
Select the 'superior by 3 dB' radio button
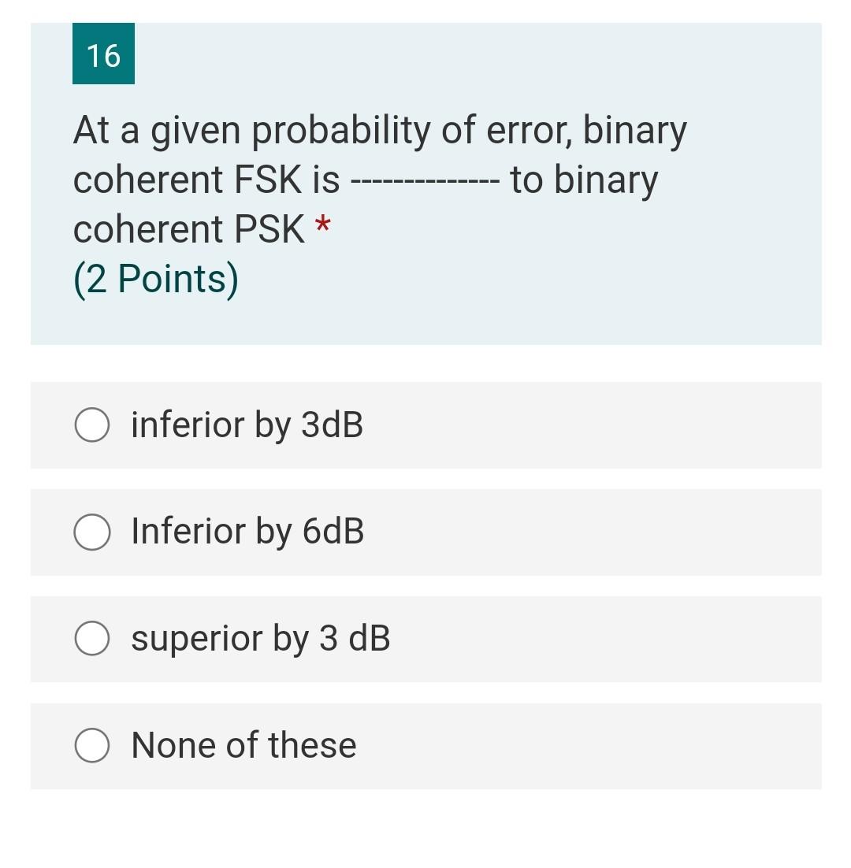tap(91, 638)
